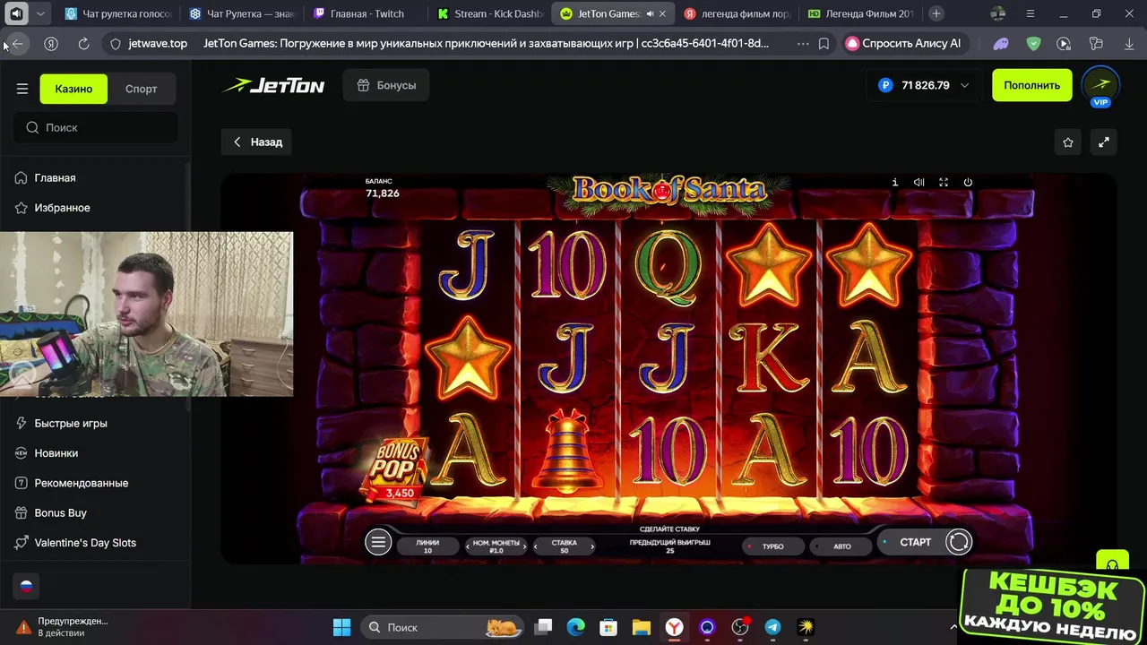Add the game to favorites with the star icon
1147x645 pixels.
tap(1068, 142)
